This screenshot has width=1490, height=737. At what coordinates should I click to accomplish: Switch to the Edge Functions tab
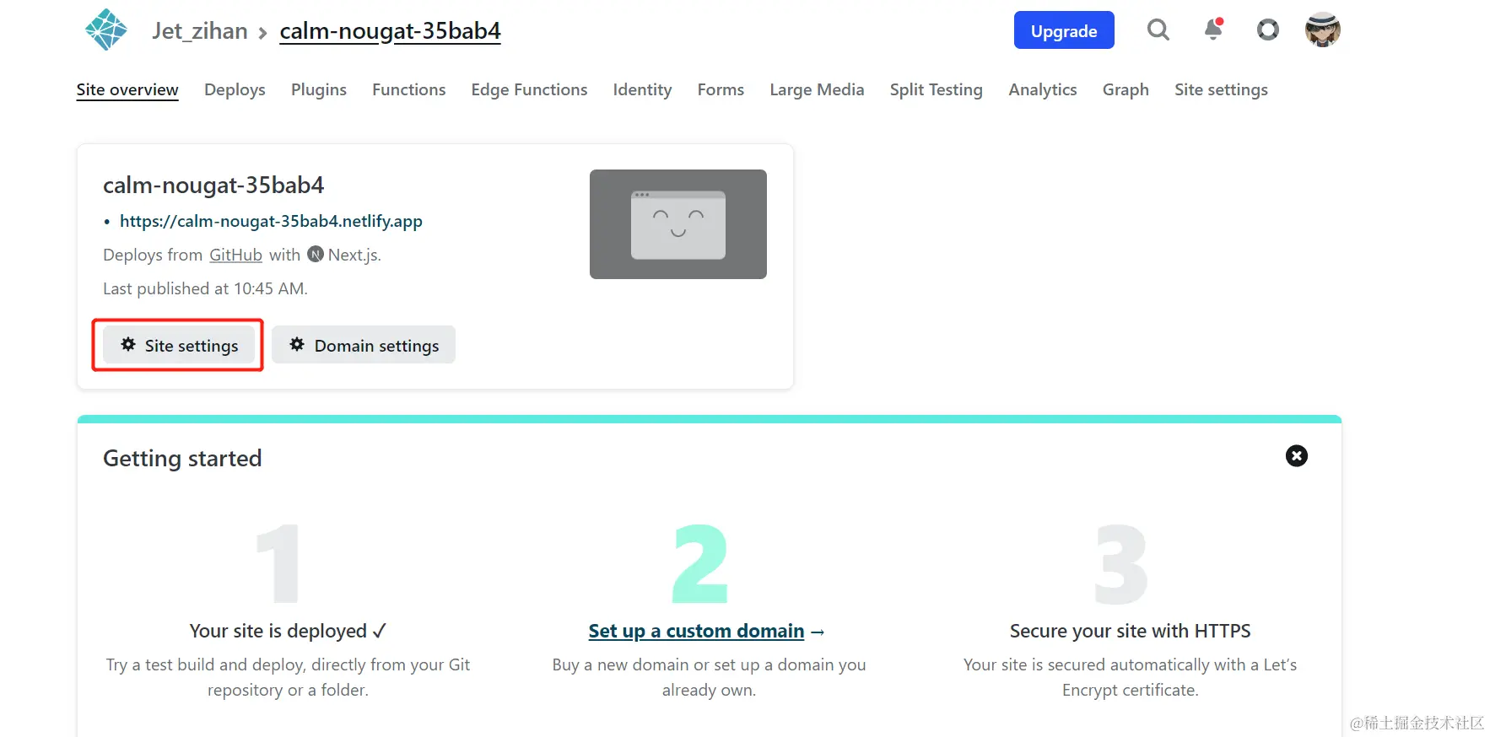529,89
